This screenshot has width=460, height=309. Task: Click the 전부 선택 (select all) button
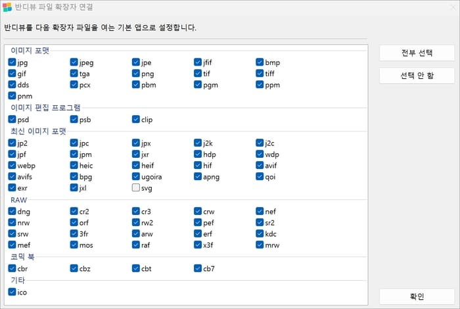click(x=417, y=53)
